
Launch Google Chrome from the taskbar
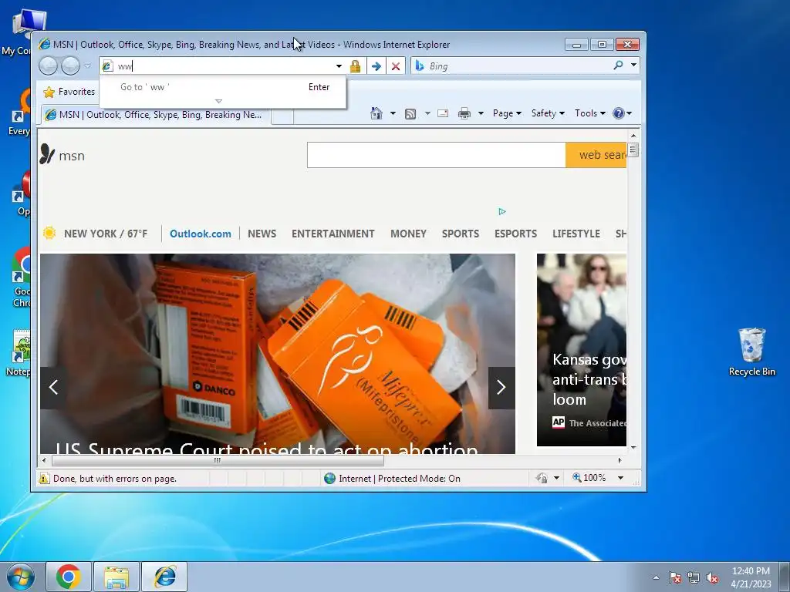click(x=69, y=577)
